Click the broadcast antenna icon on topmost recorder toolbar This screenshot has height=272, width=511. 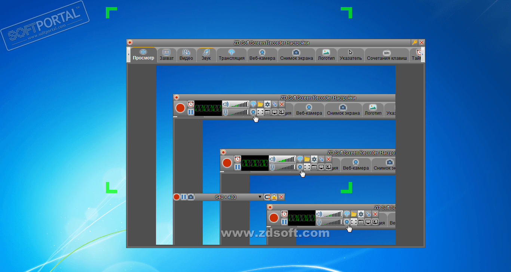click(x=253, y=104)
